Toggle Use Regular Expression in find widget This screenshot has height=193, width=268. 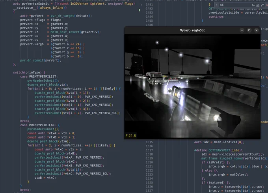coord(262,5)
